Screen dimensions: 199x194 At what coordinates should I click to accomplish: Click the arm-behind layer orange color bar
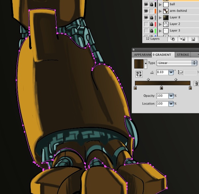point(156,11)
